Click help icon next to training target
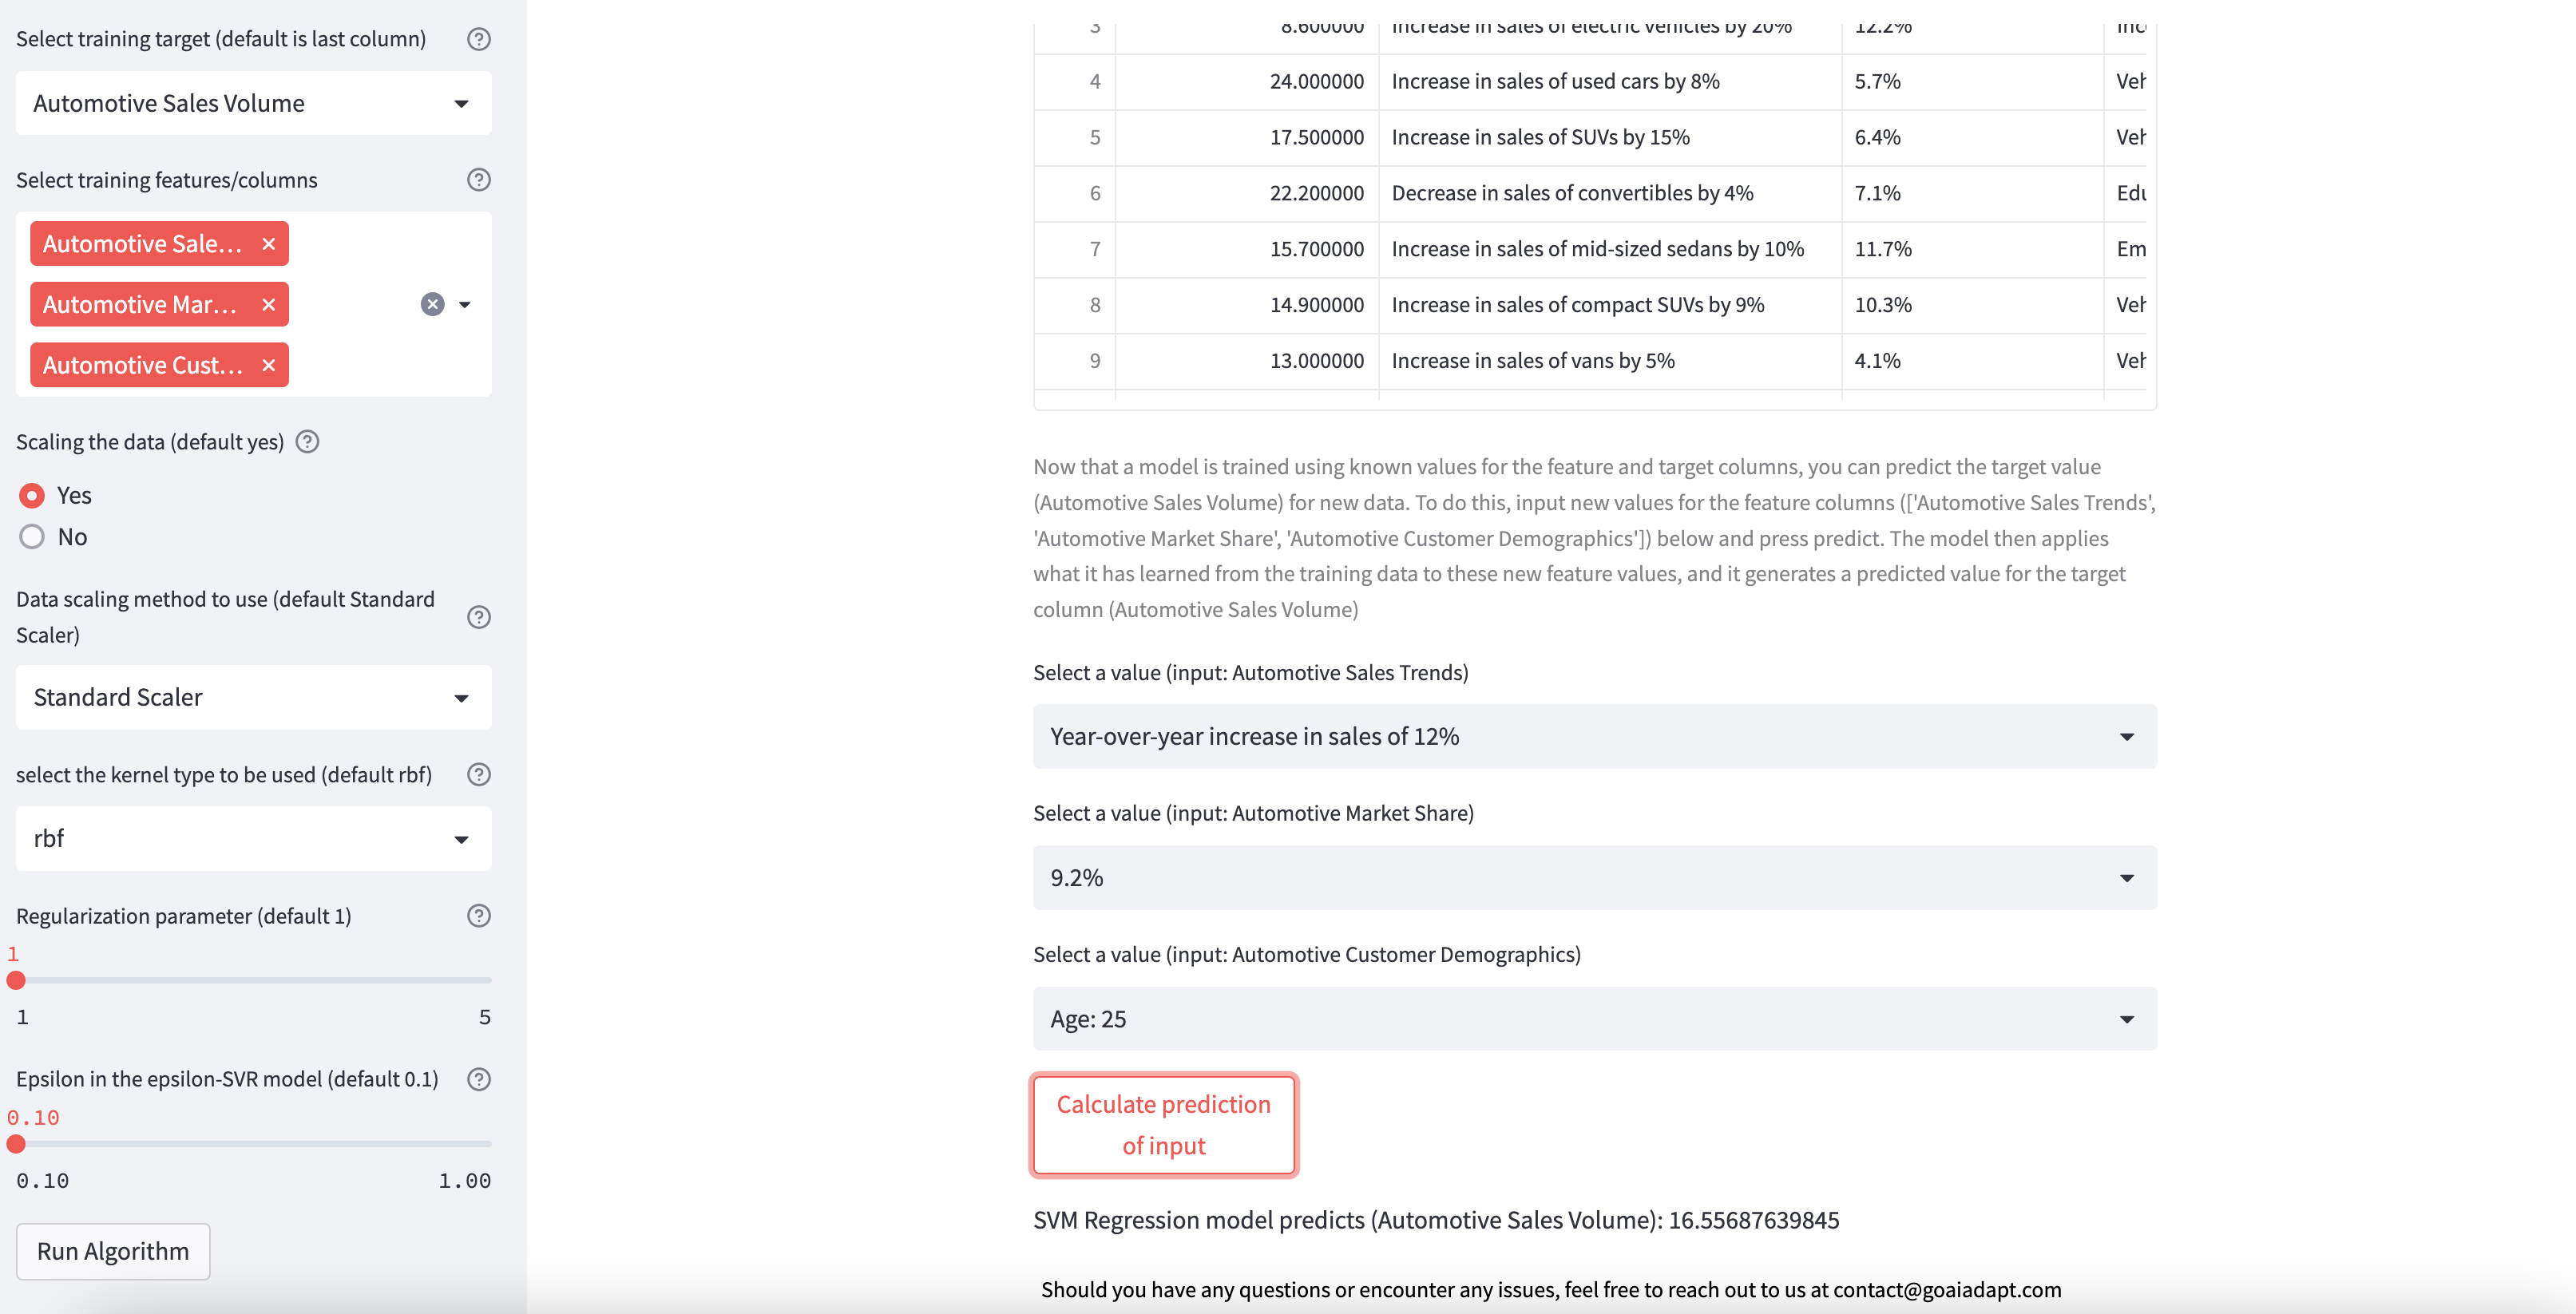Viewport: 2576px width, 1314px height. (x=479, y=39)
